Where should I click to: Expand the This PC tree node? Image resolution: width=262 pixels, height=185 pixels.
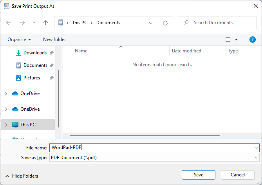coord(6,125)
